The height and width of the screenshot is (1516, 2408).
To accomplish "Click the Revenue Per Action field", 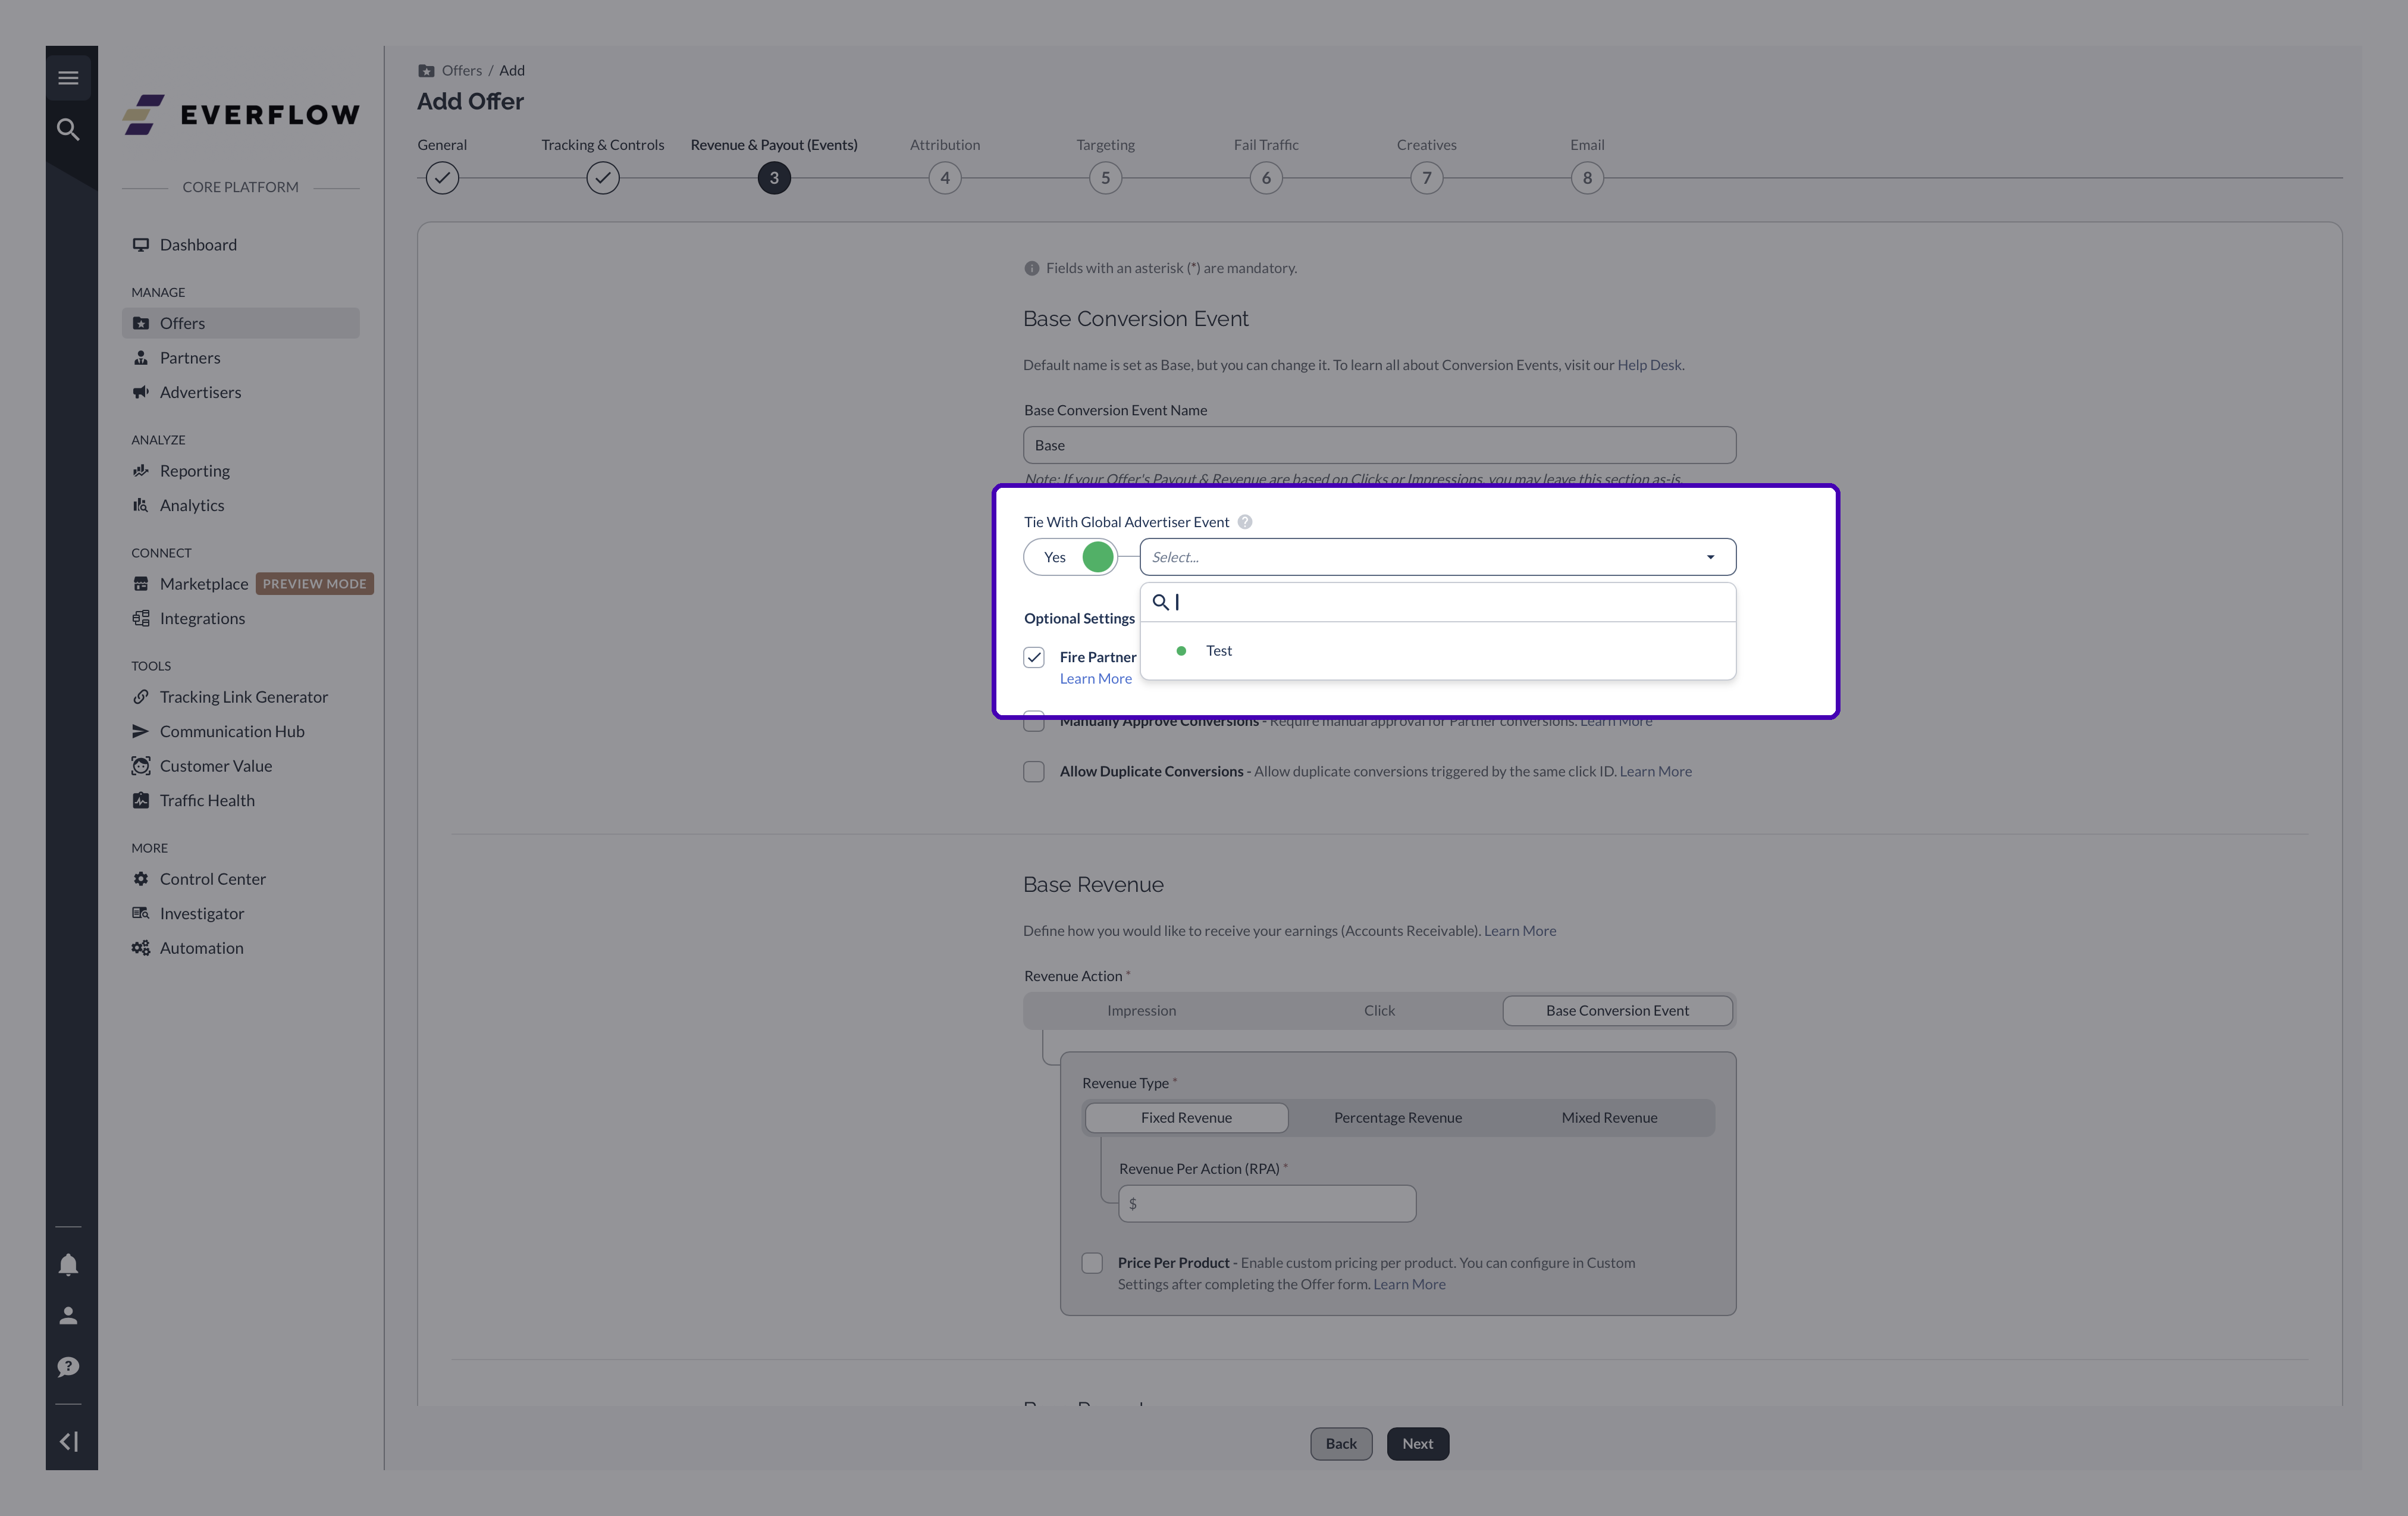I will (x=1267, y=1204).
